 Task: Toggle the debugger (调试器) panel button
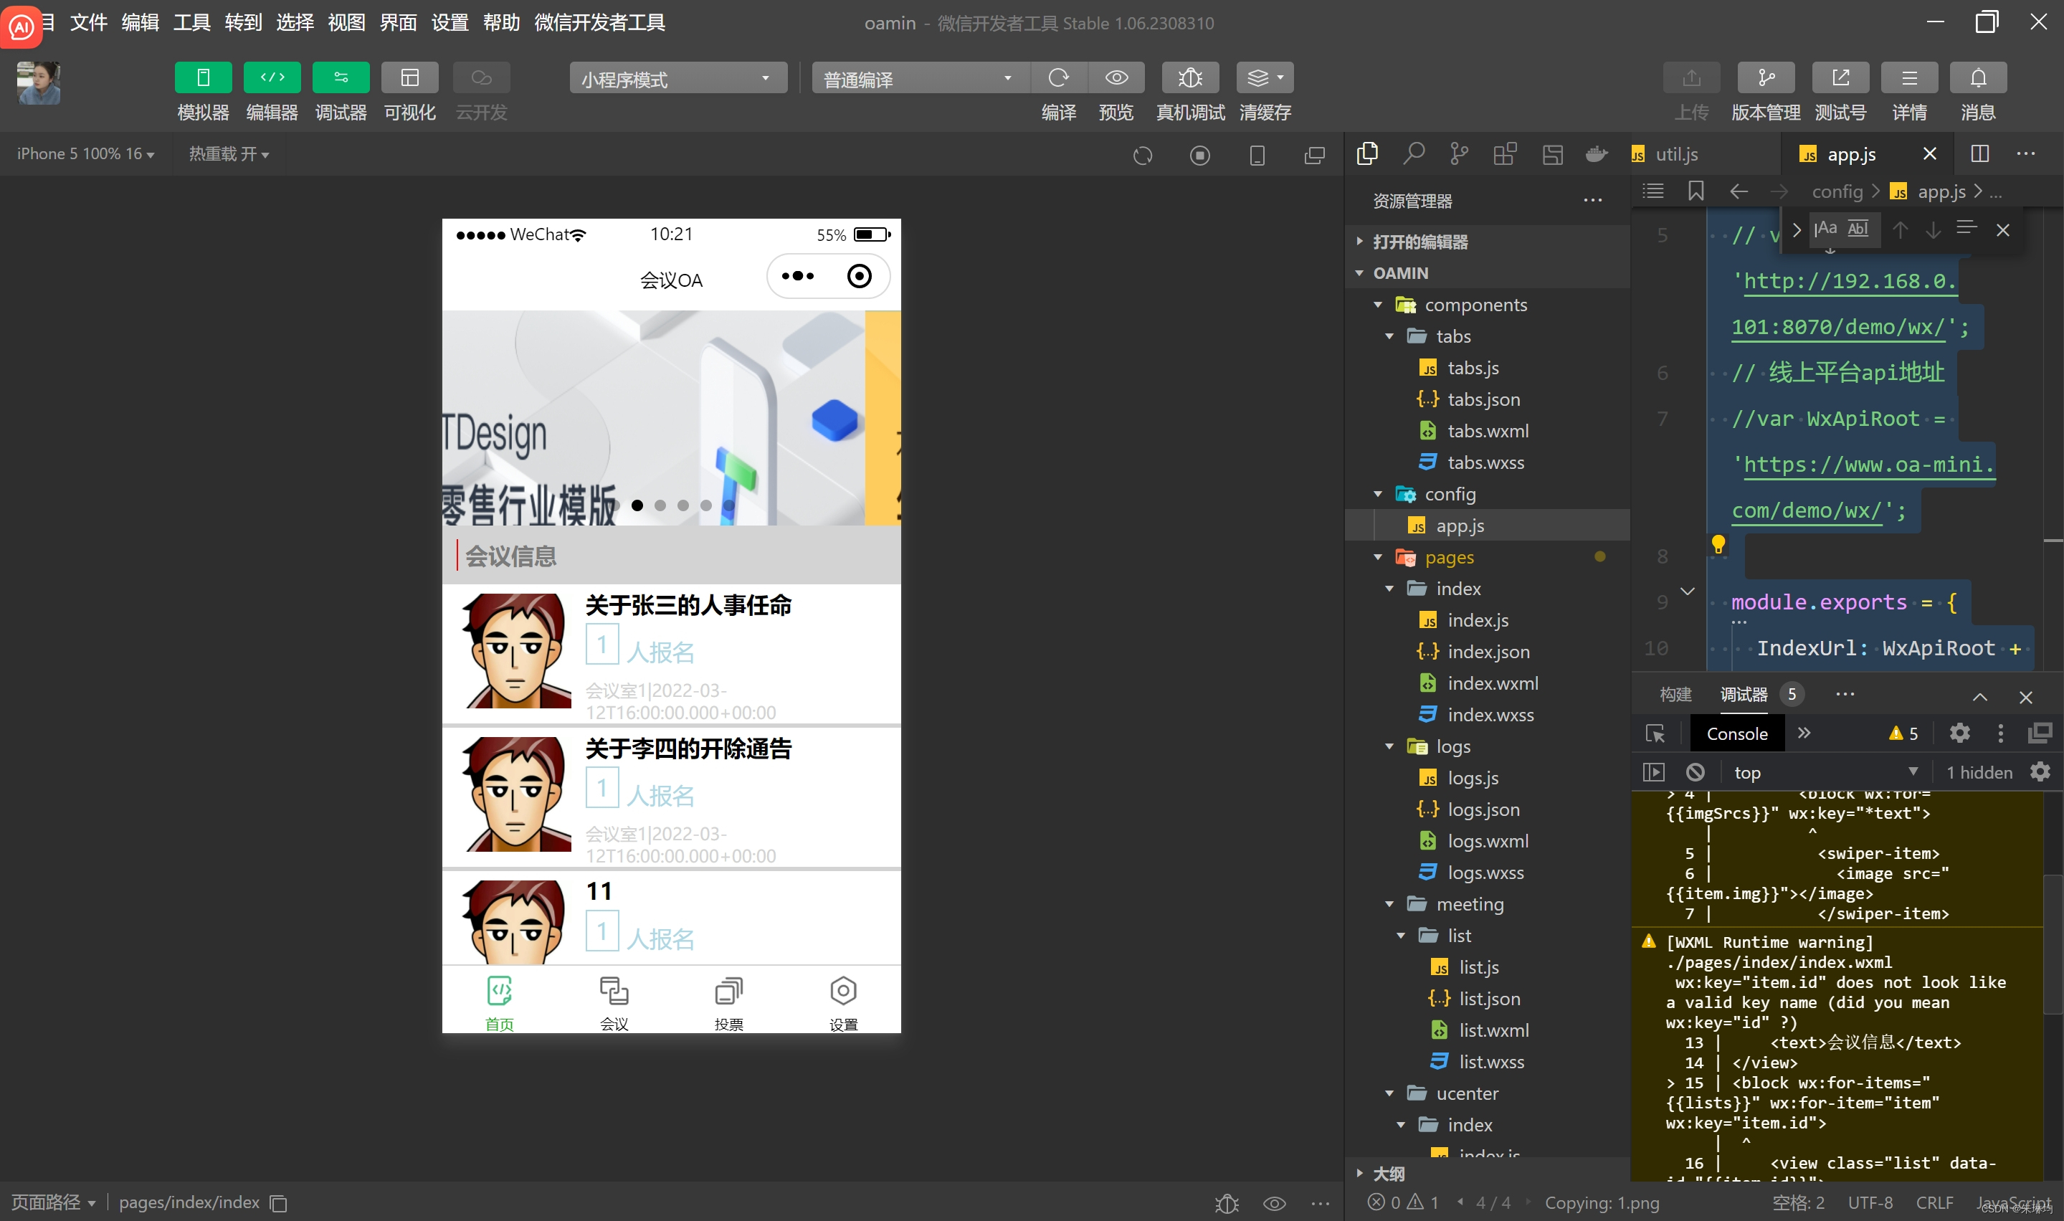coord(341,78)
